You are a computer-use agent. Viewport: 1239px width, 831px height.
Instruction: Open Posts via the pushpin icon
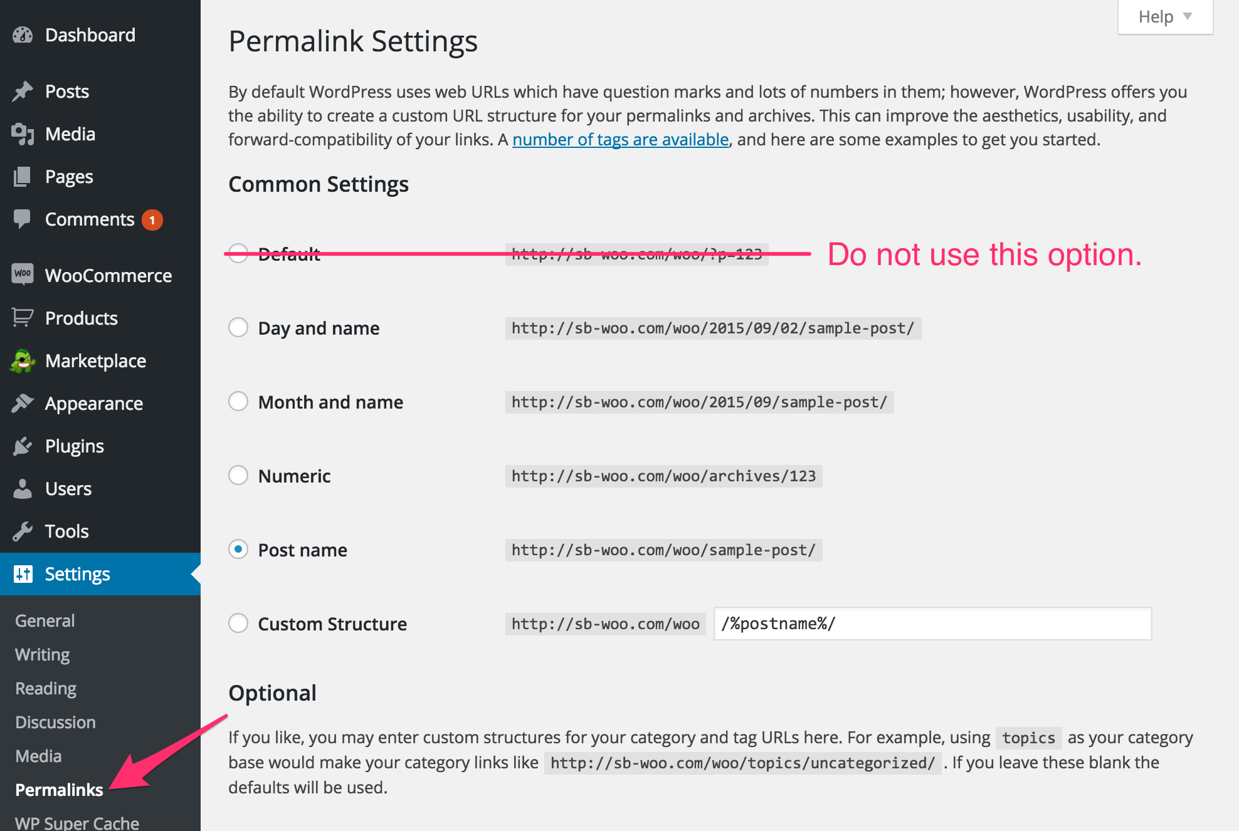click(23, 91)
